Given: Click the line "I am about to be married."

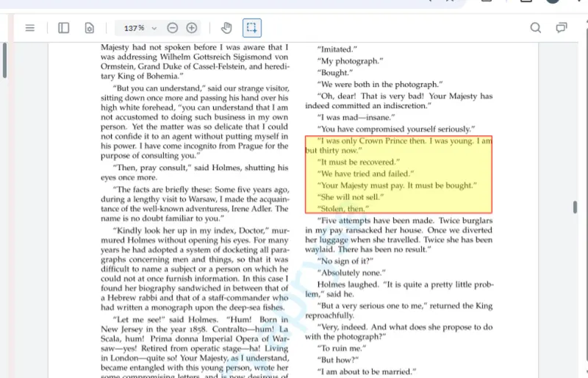Looking at the screenshot, I should pyautogui.click(x=367, y=371).
